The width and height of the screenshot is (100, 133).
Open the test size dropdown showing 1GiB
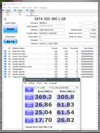click(46, 88)
